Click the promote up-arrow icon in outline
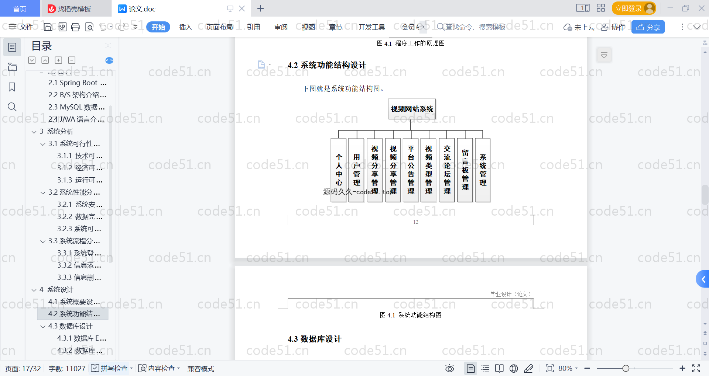Image resolution: width=709 pixels, height=376 pixels. [45, 60]
